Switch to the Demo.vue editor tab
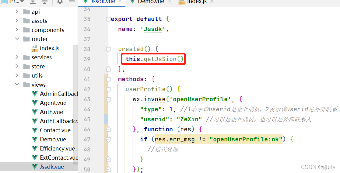 coord(148,2)
